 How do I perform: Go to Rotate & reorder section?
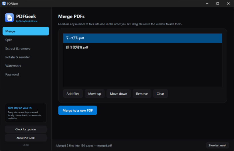click(x=26, y=57)
